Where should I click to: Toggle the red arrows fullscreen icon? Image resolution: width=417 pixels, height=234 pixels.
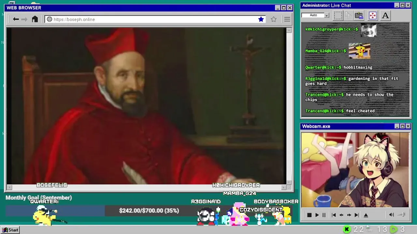pyautogui.click(x=372, y=15)
